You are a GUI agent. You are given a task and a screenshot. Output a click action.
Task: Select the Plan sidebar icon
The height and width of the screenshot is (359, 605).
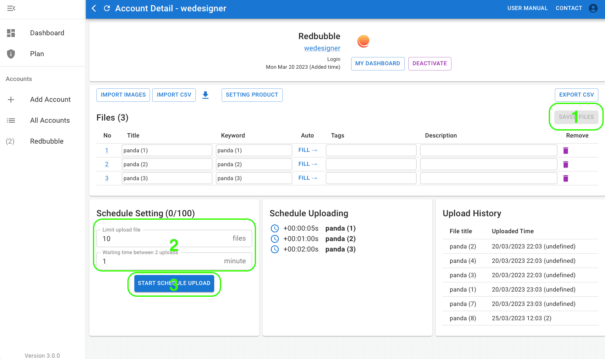coord(11,54)
